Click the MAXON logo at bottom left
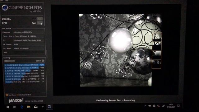This screenshot has height=112, width=199. [x=16, y=101]
